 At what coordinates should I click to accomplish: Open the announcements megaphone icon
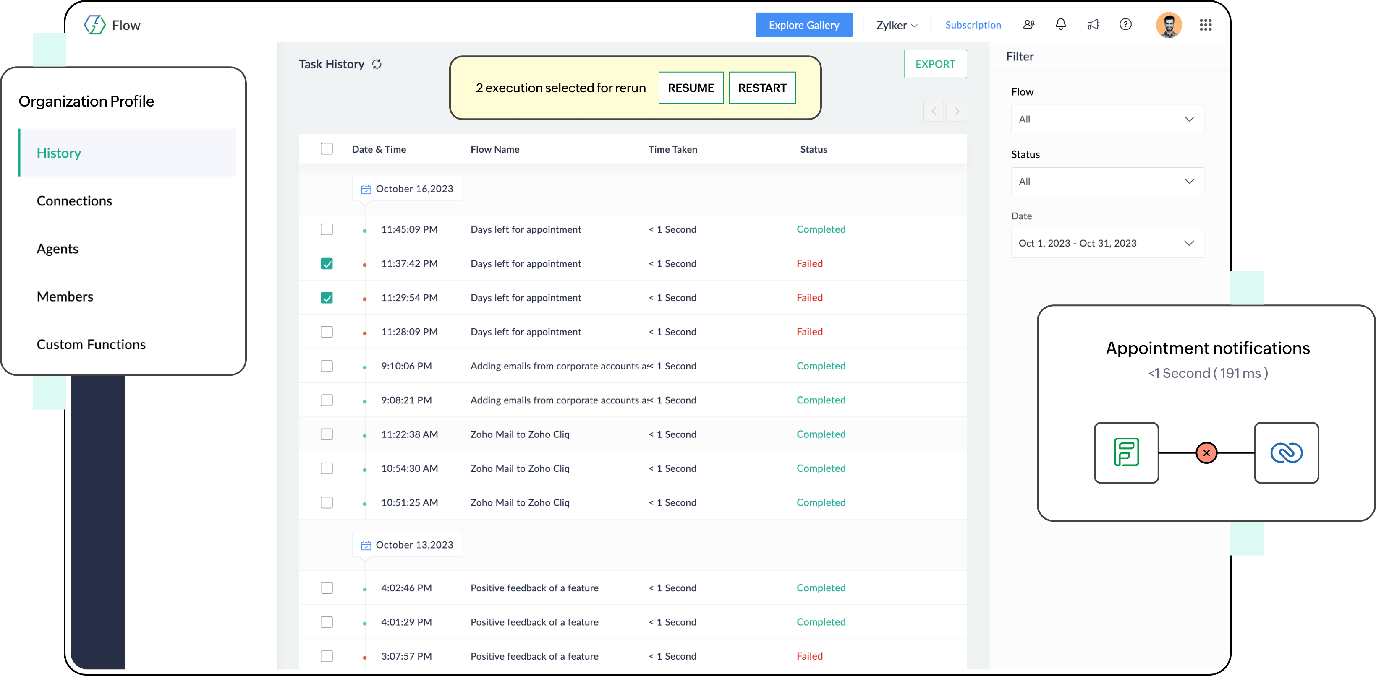point(1093,25)
